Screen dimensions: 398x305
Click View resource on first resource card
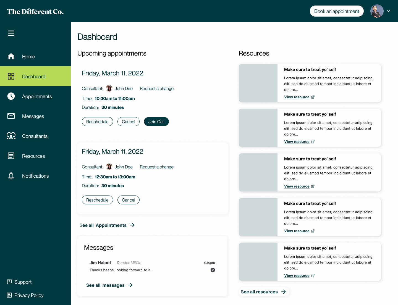[297, 97]
